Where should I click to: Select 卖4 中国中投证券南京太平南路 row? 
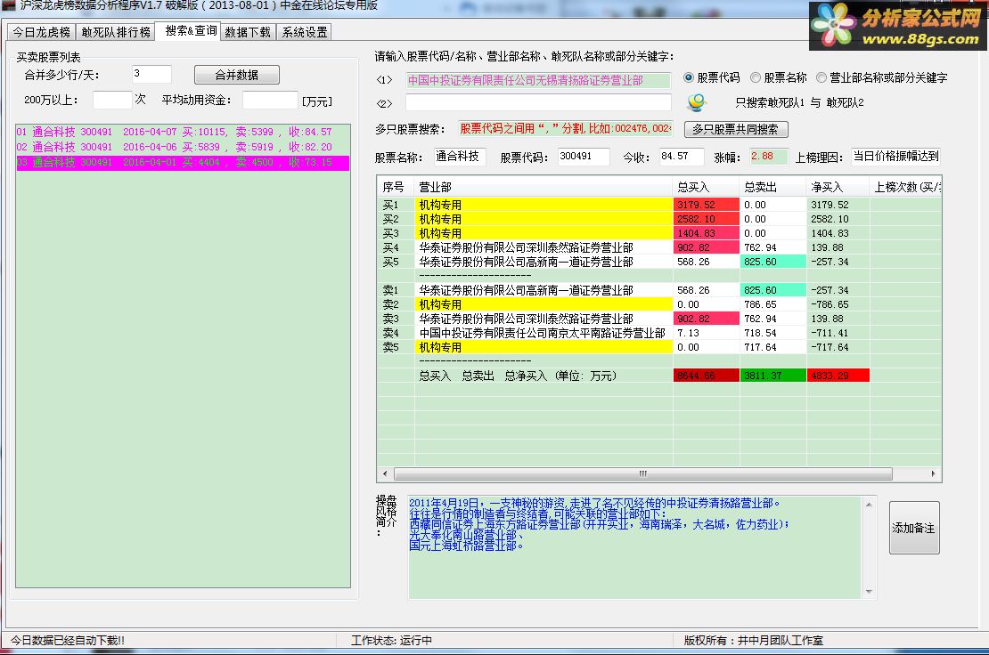(x=659, y=333)
